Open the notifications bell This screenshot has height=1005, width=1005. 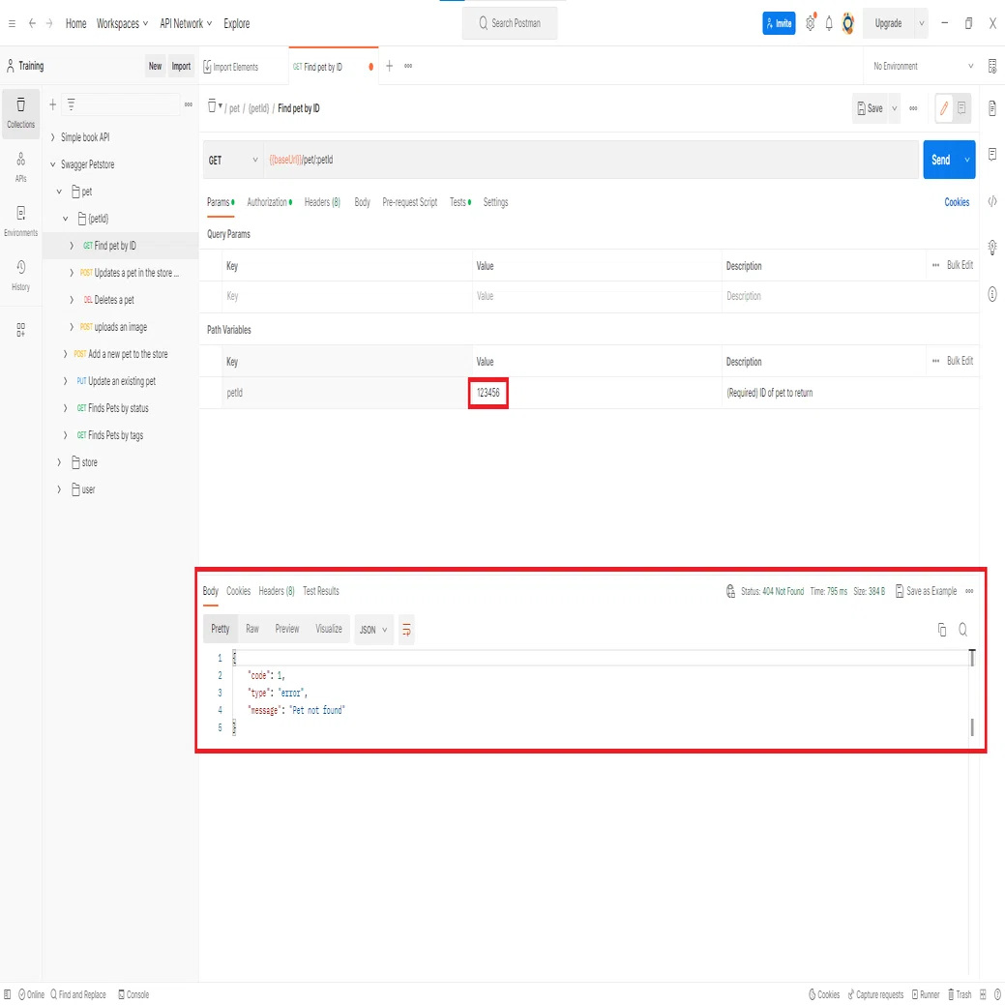(829, 24)
